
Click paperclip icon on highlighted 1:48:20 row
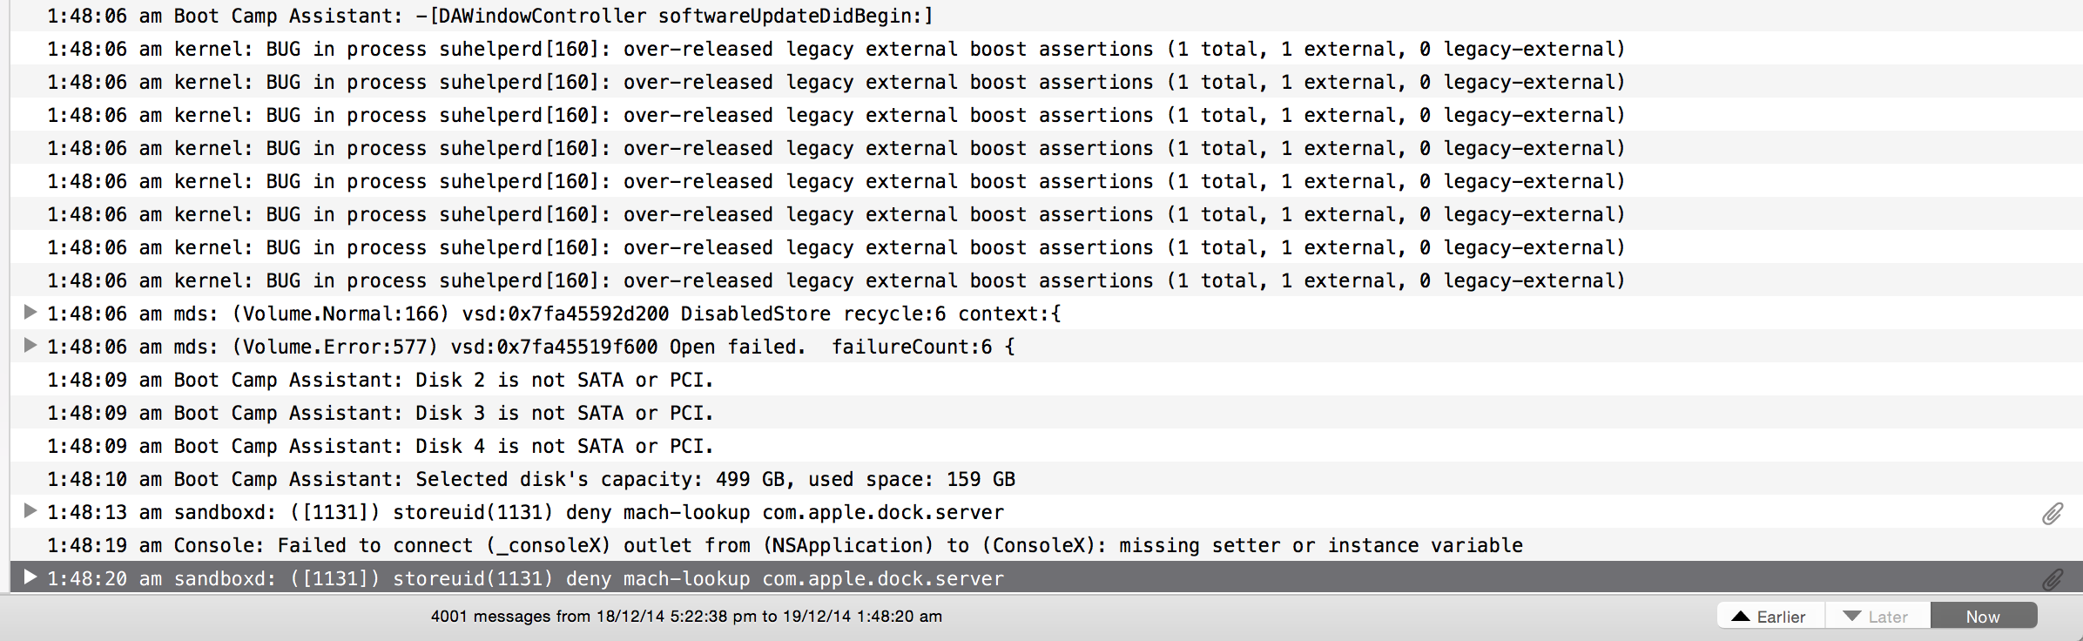click(x=2053, y=579)
